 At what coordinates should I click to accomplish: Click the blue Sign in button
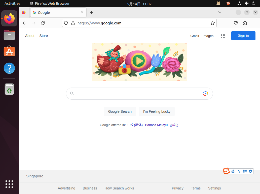(243, 36)
